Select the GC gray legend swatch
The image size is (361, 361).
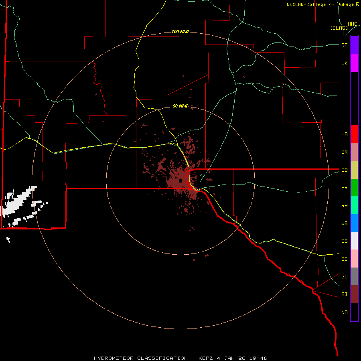click(354, 276)
